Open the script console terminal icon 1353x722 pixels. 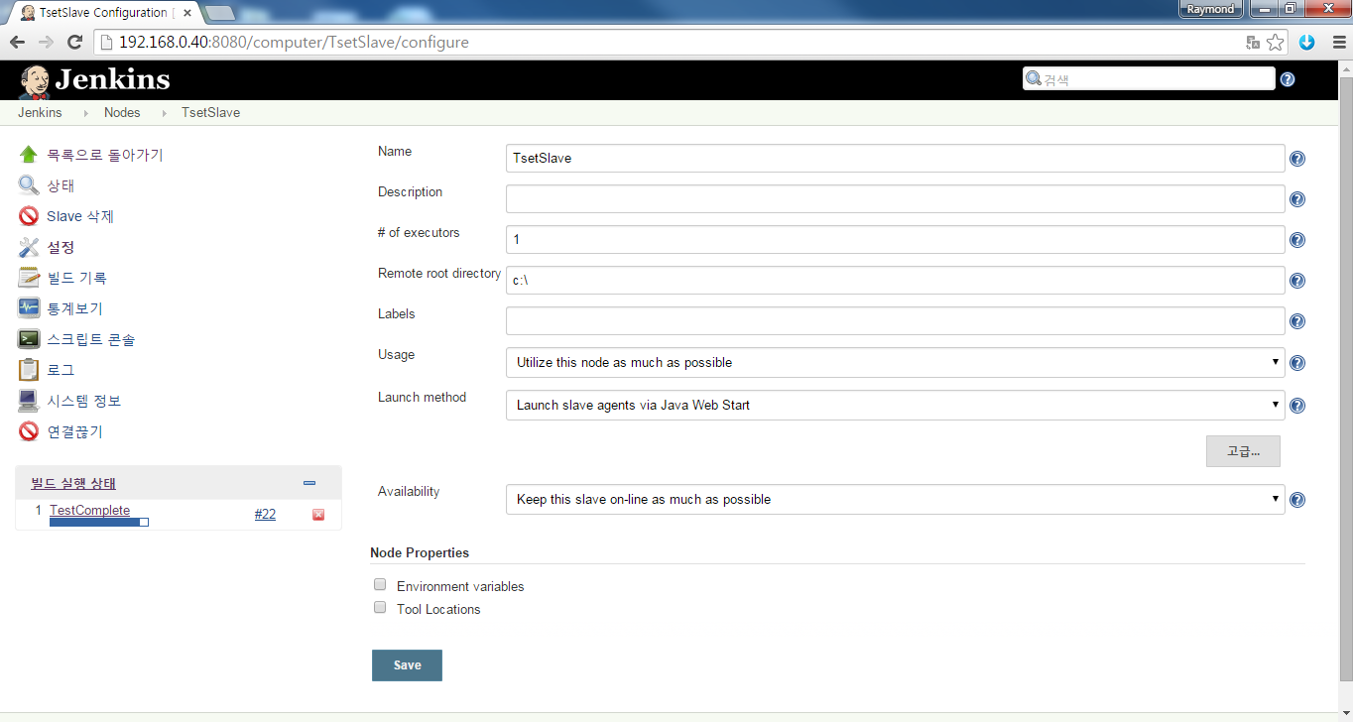pyautogui.click(x=29, y=339)
